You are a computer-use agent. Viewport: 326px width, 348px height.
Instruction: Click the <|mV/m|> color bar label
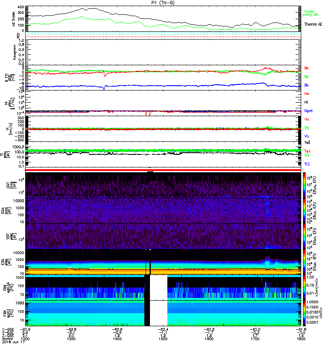[x=317, y=288]
